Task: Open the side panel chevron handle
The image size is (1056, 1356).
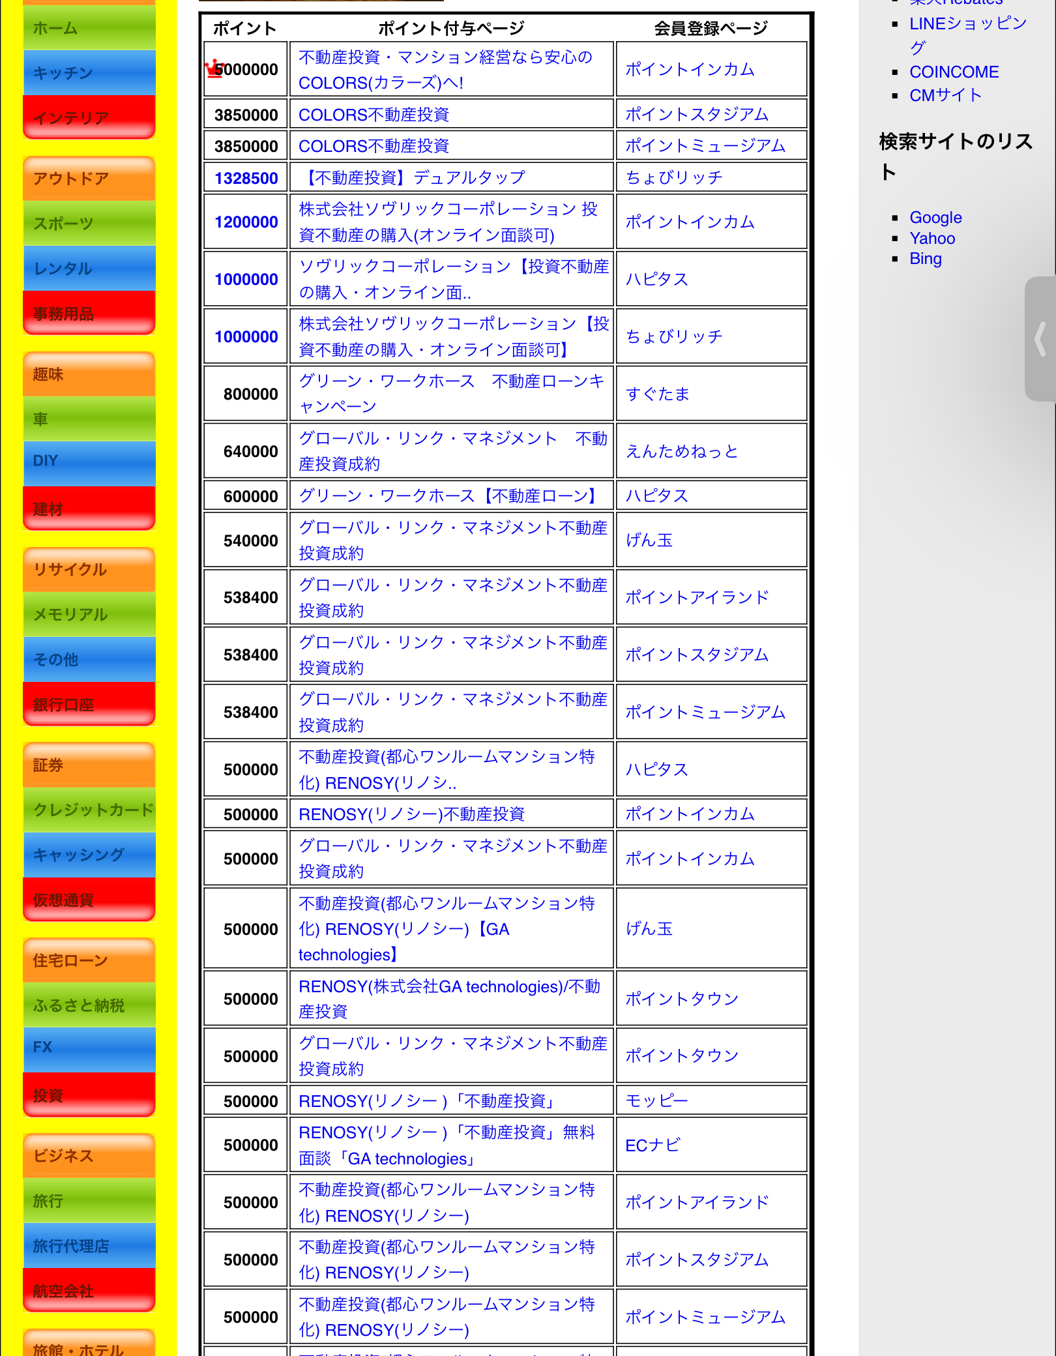Action: (x=1040, y=338)
